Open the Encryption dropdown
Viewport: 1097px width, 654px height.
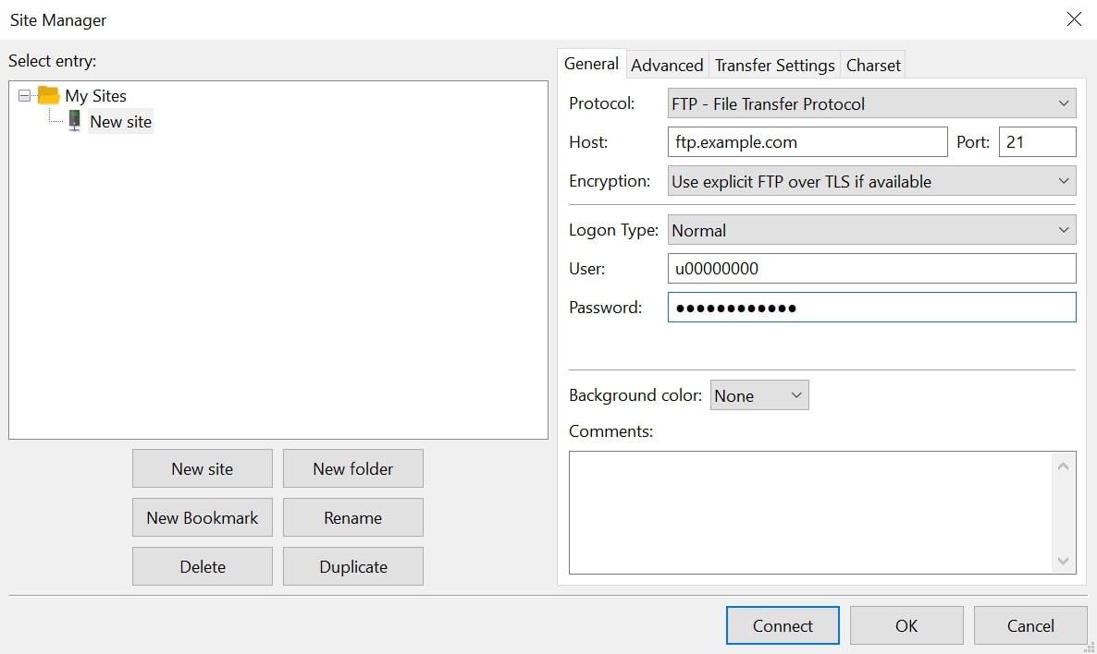click(871, 181)
